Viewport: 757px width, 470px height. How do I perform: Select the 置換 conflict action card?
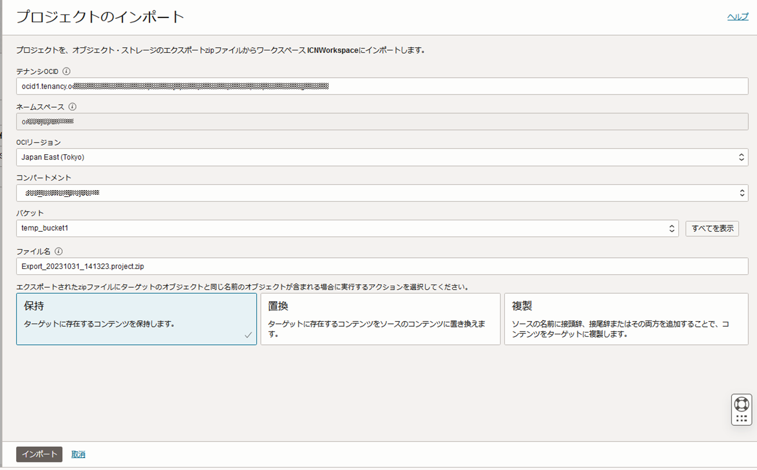click(380, 319)
